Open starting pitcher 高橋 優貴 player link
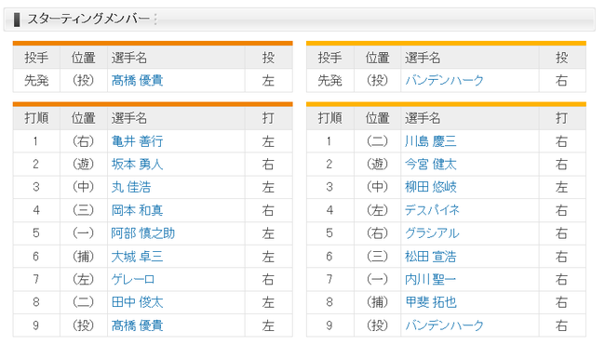605x345 pixels. pyautogui.click(x=137, y=81)
